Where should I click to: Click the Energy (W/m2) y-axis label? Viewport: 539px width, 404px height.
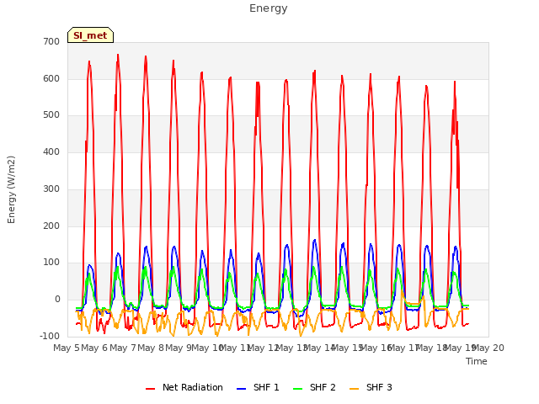tap(11, 189)
